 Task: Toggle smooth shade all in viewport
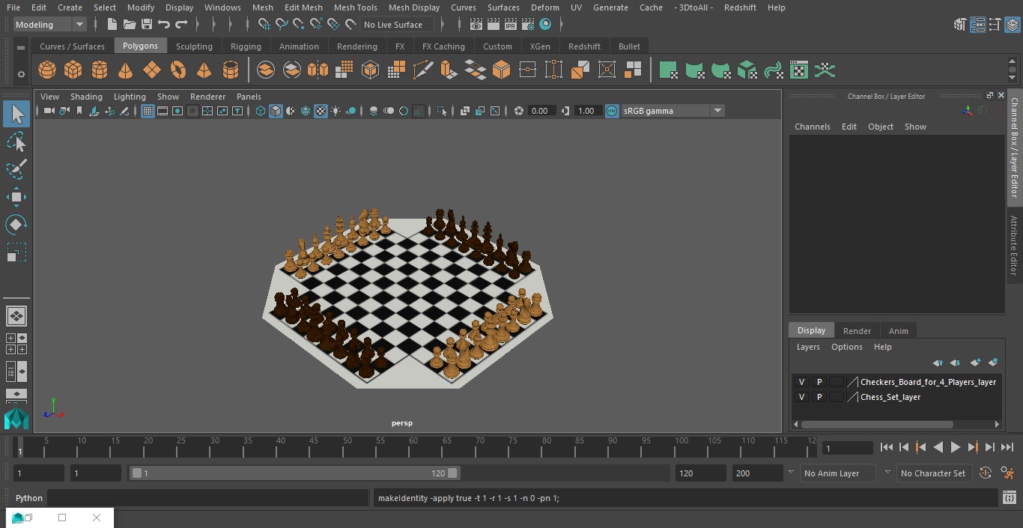pyautogui.click(x=276, y=111)
